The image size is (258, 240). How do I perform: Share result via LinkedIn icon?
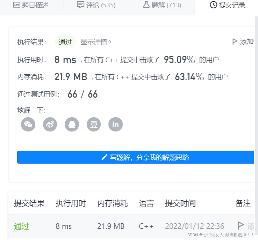pos(115,125)
